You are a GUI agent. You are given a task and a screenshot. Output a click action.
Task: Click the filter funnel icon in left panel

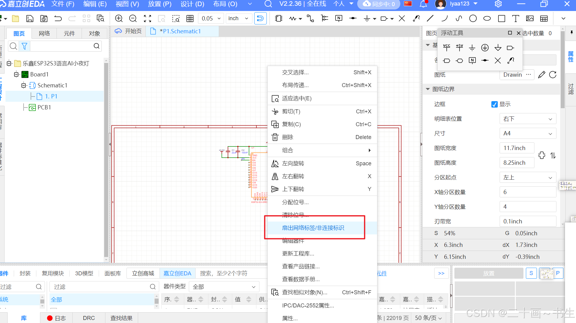click(x=24, y=46)
